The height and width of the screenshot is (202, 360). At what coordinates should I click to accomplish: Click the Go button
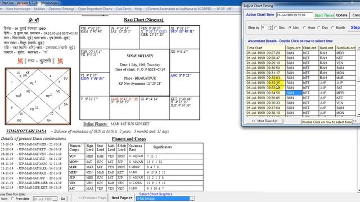click(x=63, y=199)
